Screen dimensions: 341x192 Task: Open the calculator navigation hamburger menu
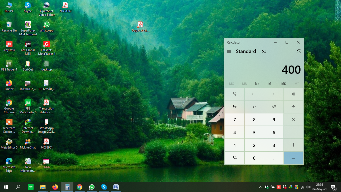[x=229, y=51]
